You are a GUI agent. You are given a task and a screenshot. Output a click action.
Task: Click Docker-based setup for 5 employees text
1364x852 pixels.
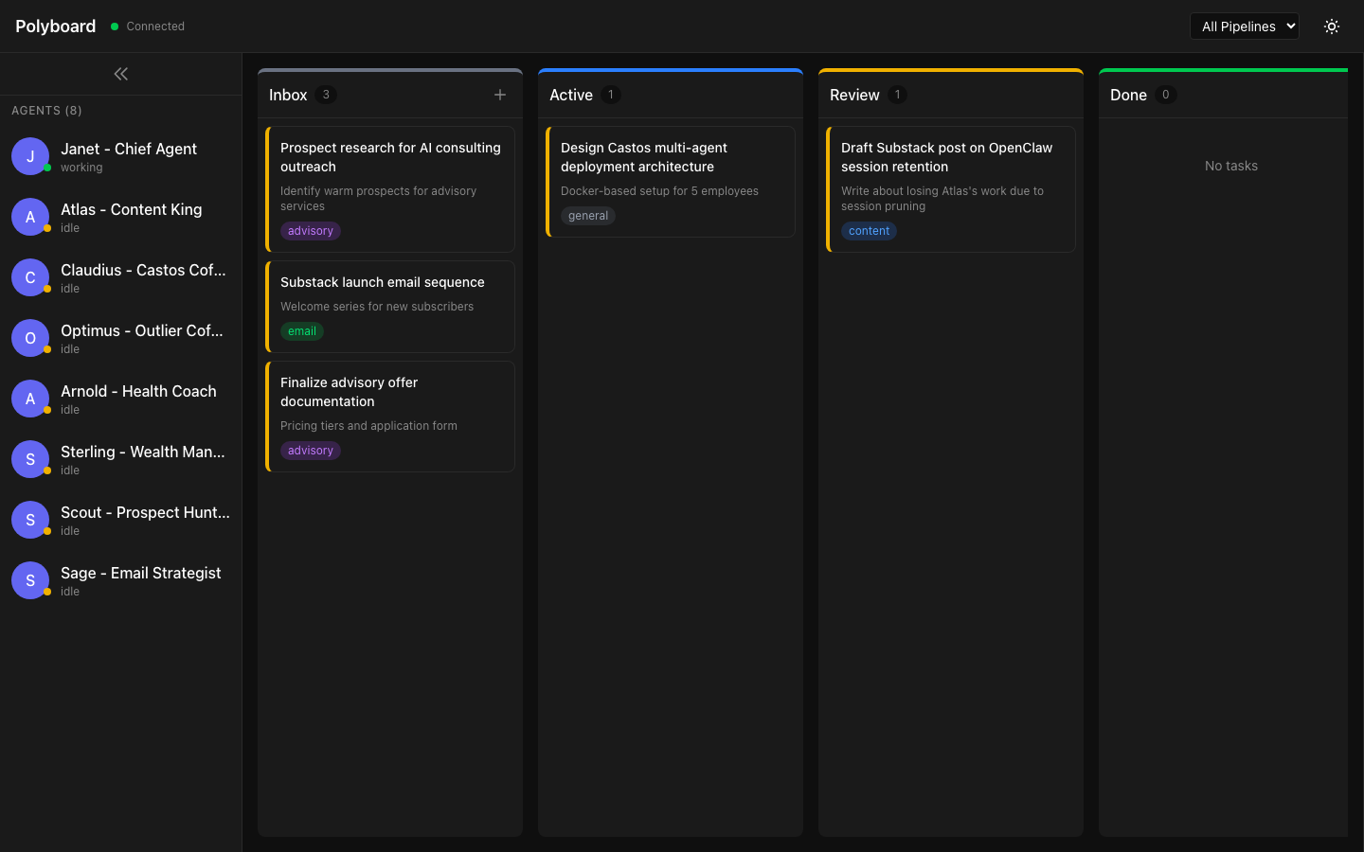pos(659,191)
